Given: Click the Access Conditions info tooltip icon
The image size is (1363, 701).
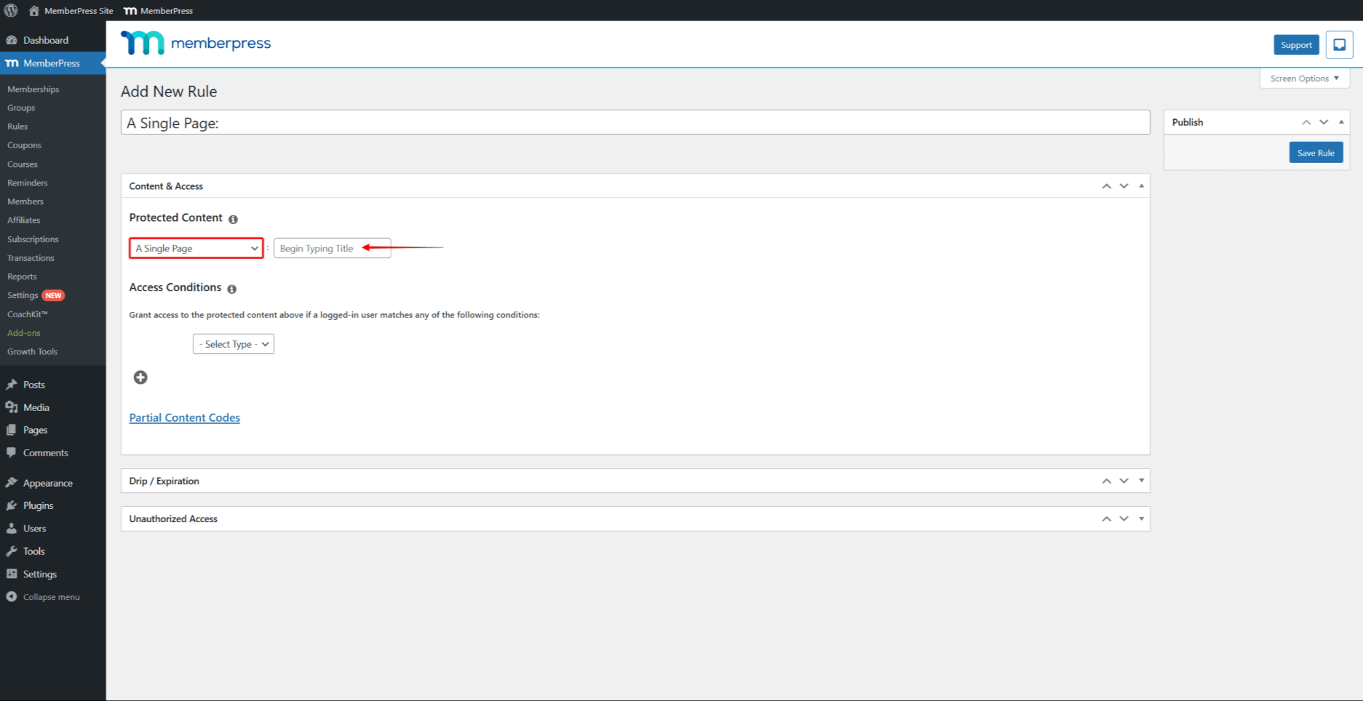Looking at the screenshot, I should coord(232,289).
